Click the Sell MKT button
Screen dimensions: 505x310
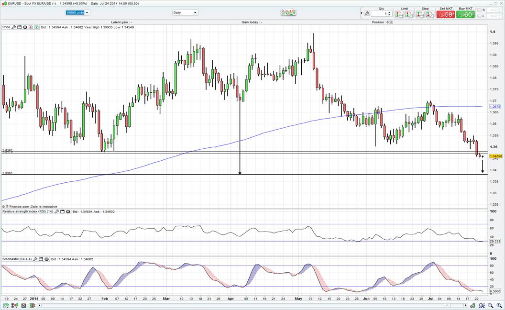[x=445, y=14]
